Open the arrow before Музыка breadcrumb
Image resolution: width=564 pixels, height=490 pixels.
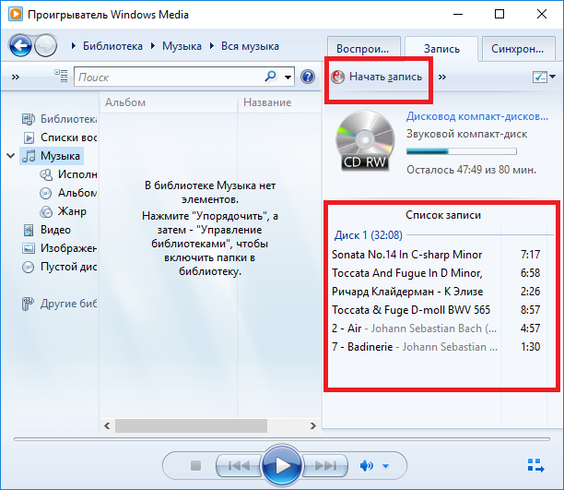[153, 46]
